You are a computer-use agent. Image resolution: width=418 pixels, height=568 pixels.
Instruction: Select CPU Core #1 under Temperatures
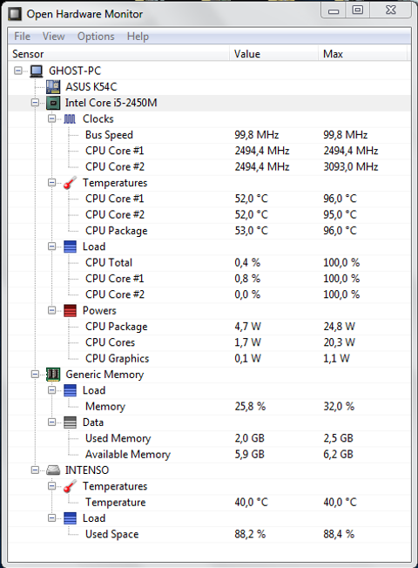click(x=209, y=199)
